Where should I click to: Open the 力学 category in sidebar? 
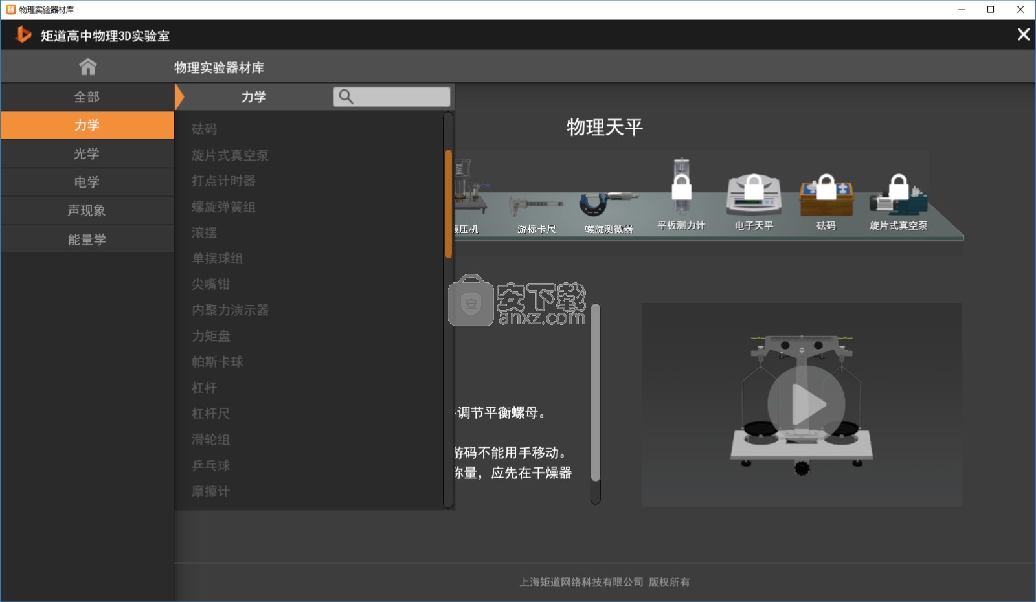tap(87, 125)
